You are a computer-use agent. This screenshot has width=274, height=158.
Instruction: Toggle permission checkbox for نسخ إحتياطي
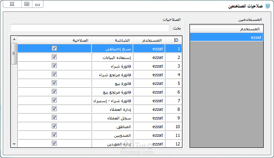click(x=54, y=48)
